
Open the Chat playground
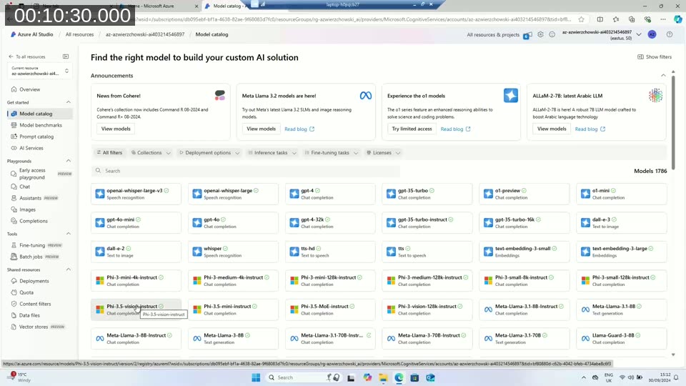click(x=24, y=187)
